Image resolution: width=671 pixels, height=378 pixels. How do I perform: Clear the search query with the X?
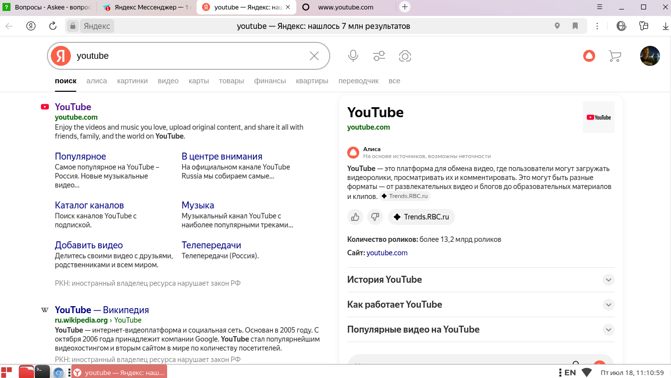(314, 56)
